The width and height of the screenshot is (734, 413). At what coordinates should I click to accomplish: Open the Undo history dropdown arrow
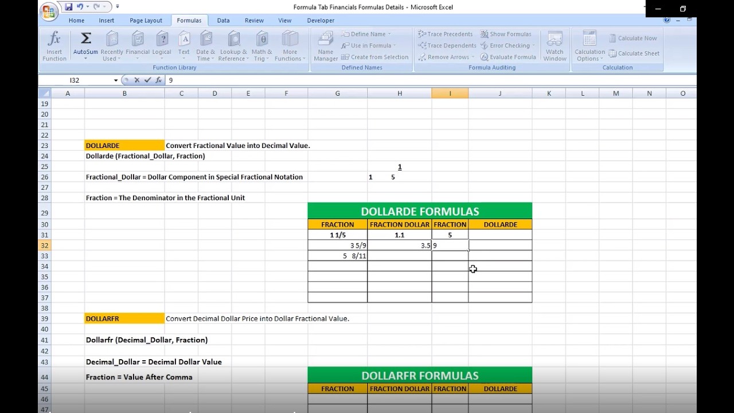point(87,7)
